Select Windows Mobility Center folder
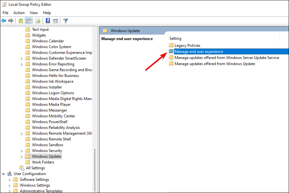 (x=54, y=116)
